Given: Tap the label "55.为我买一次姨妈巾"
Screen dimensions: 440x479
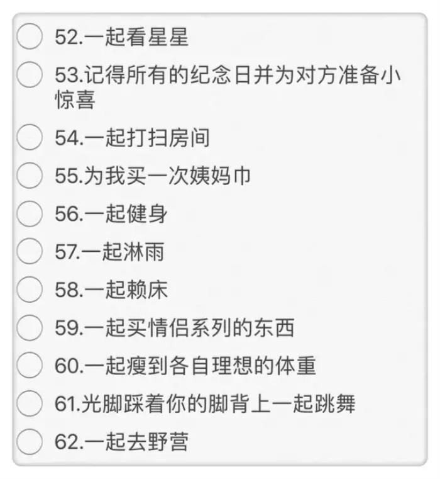Looking at the screenshot, I should pos(153,176).
